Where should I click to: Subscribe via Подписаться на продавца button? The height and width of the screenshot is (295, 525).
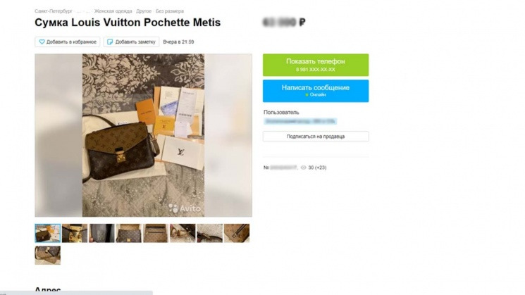(316, 137)
